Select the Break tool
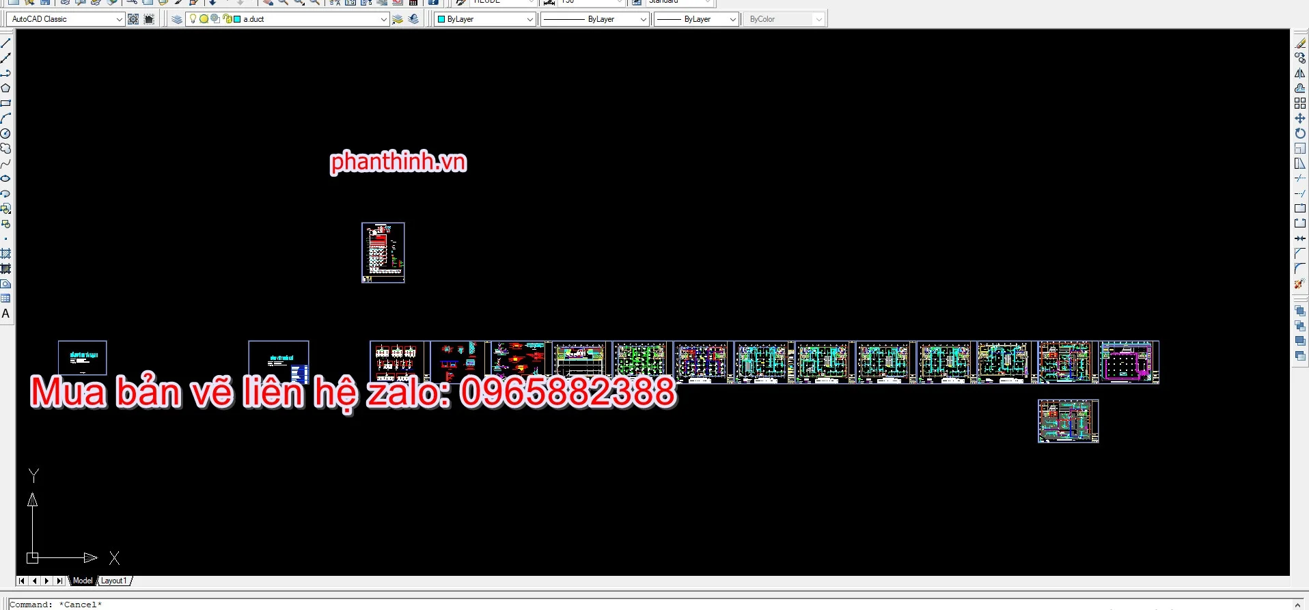1309x610 pixels. click(x=1300, y=223)
